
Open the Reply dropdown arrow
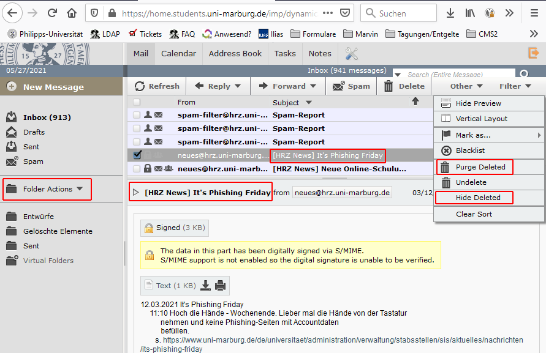[x=238, y=86]
